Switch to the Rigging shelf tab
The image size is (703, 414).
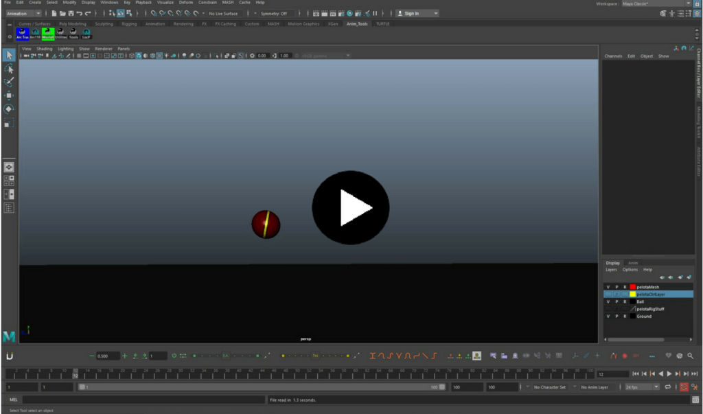(129, 23)
